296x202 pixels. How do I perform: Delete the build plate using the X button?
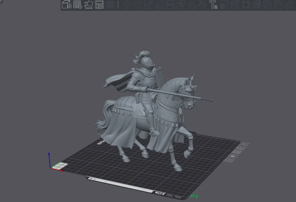click(x=244, y=144)
